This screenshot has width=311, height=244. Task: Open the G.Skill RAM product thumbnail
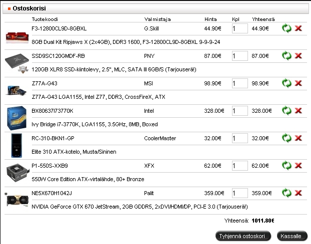pyautogui.click(x=15, y=36)
